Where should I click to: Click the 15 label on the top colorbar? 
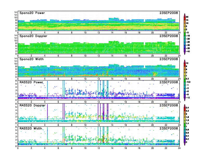point(187,20)
